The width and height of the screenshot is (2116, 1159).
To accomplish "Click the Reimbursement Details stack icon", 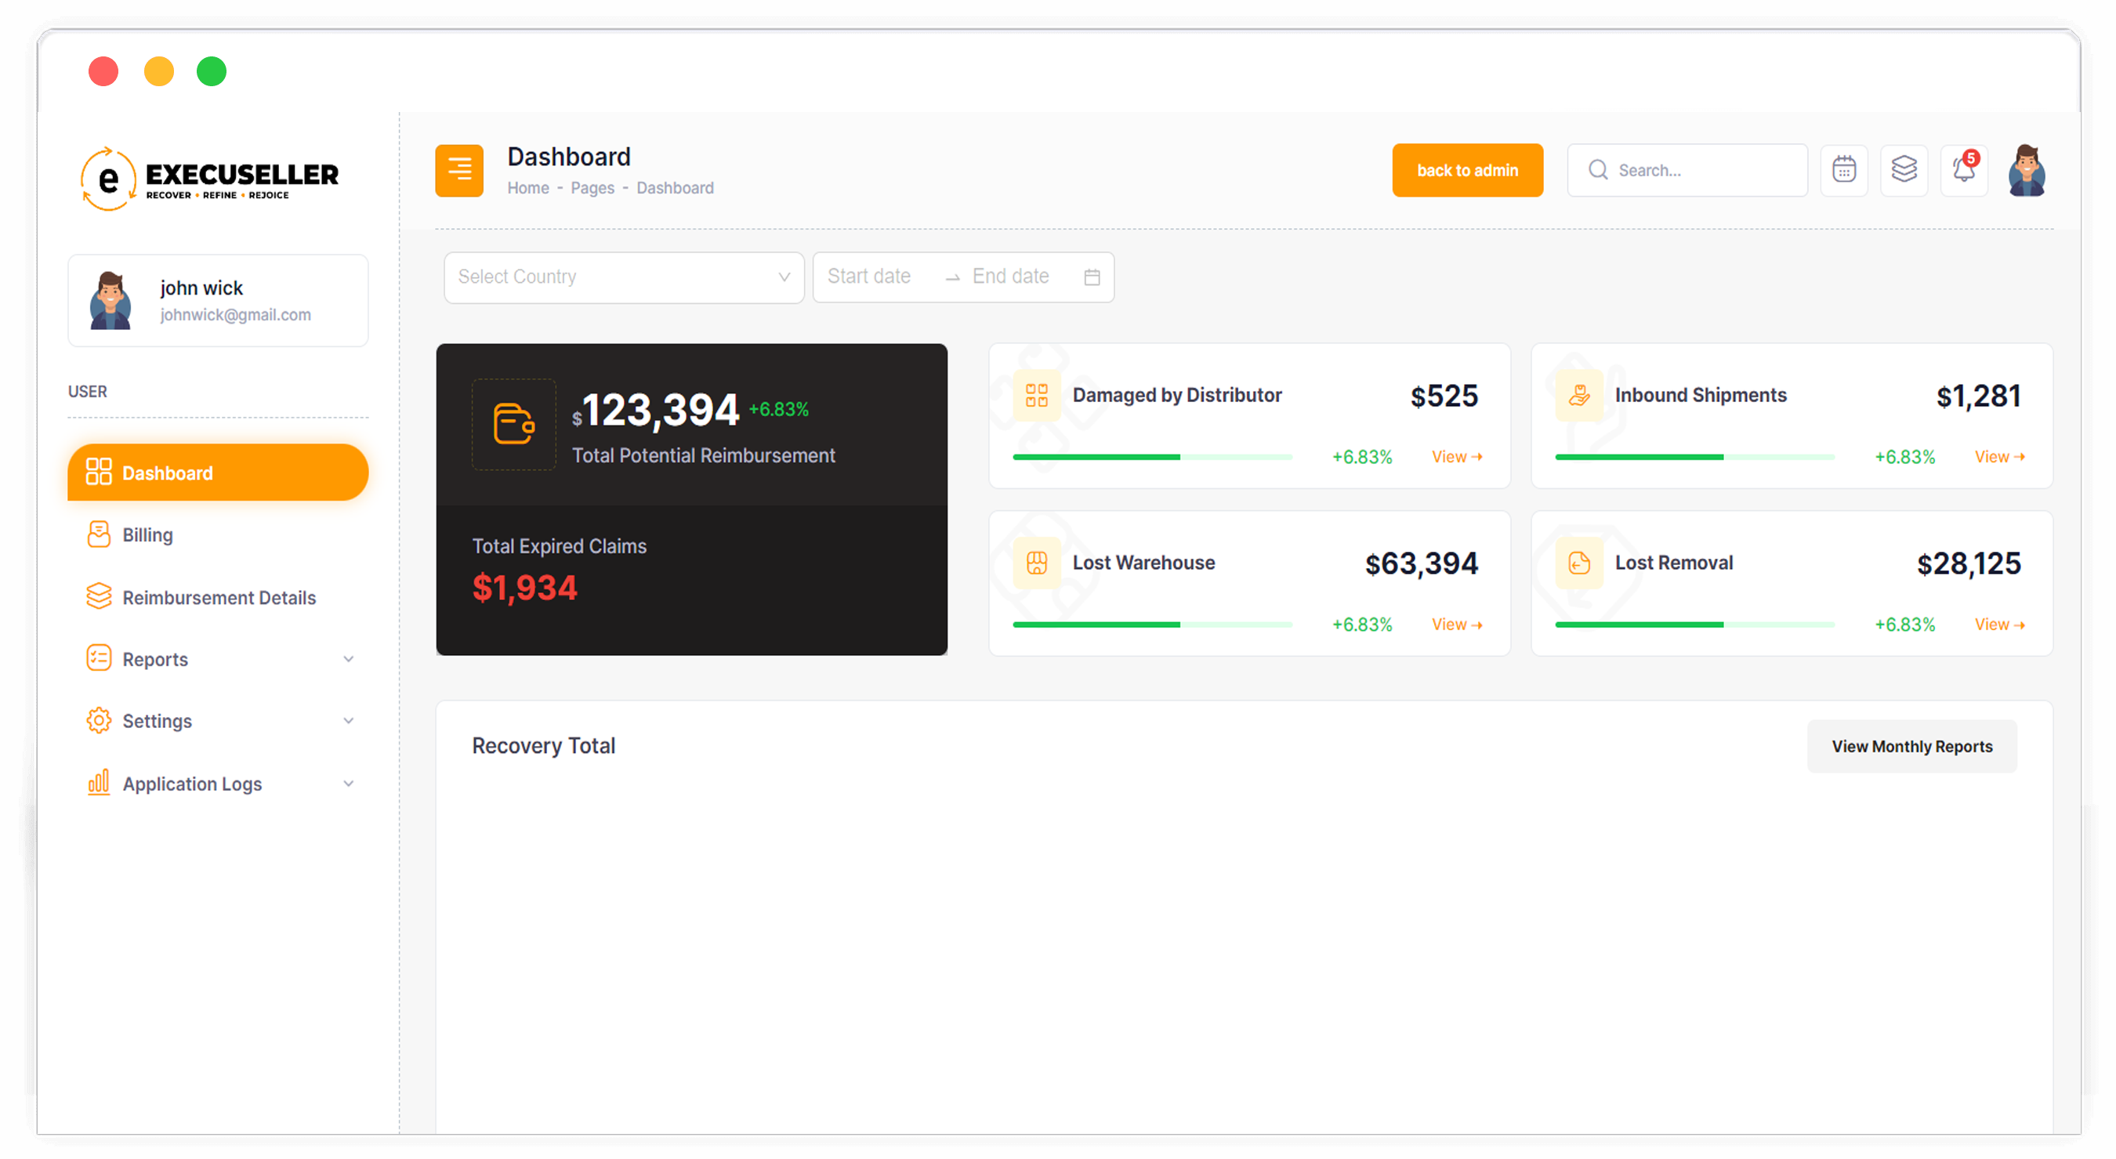I will (99, 597).
